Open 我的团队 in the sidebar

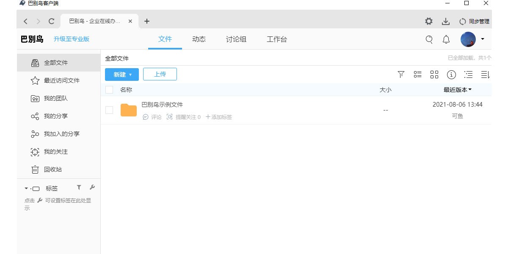click(58, 98)
